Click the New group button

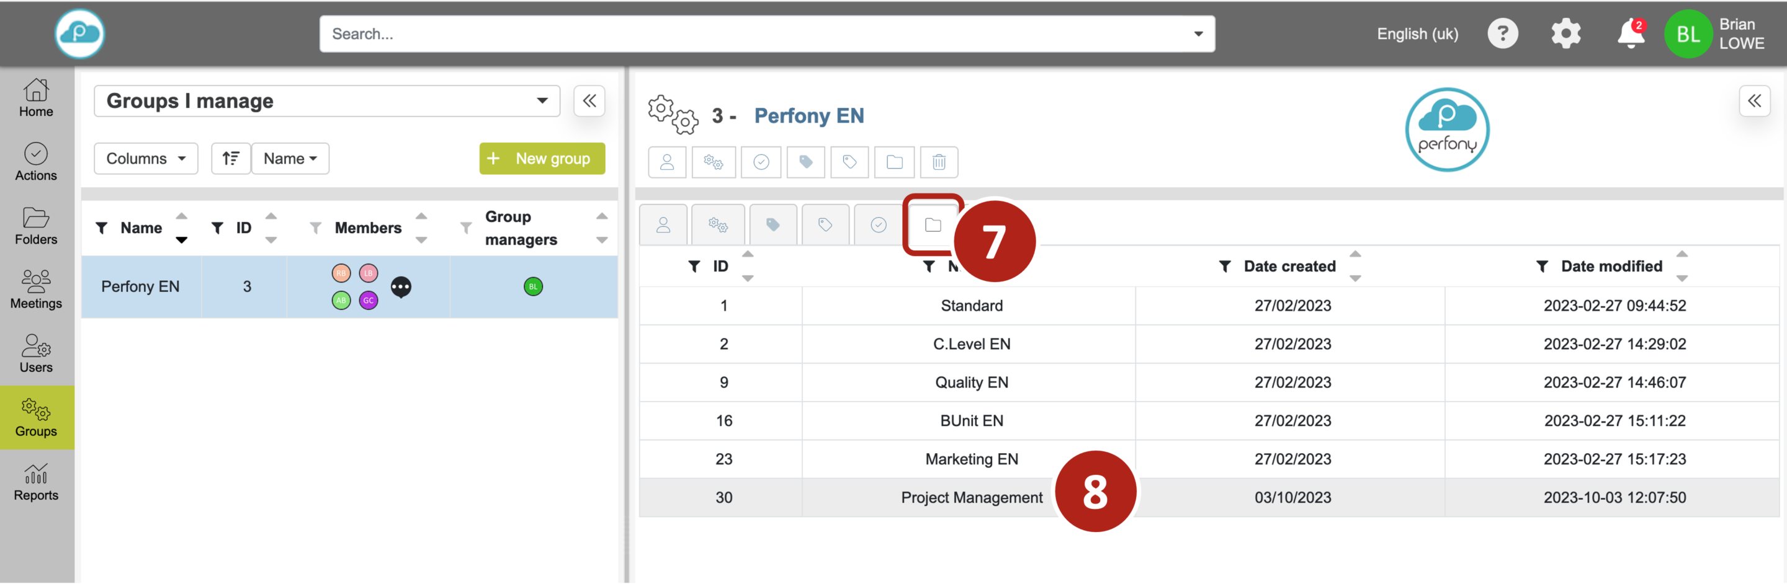point(542,159)
